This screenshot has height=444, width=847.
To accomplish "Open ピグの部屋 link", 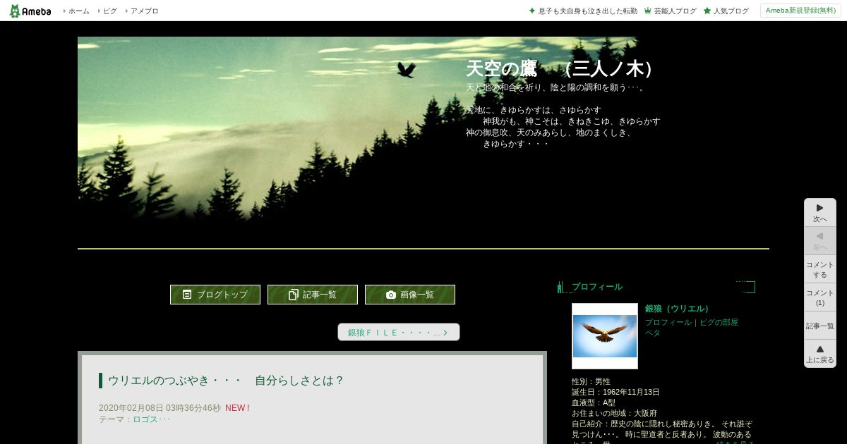I will pyautogui.click(x=719, y=322).
